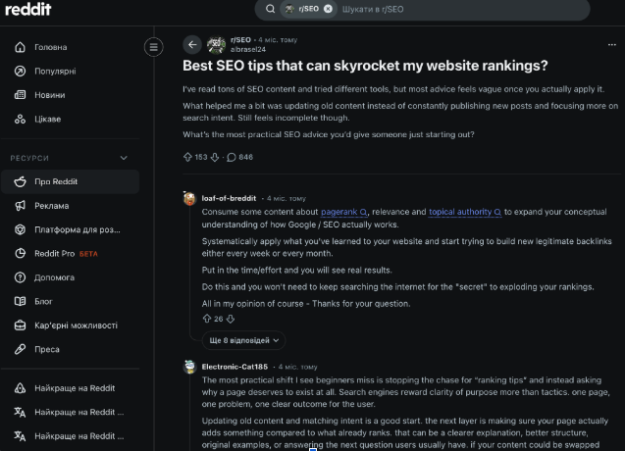Click the third Найкраще на Reddit translate icon
Viewport: 625px width, 451px height.
pyautogui.click(x=20, y=436)
